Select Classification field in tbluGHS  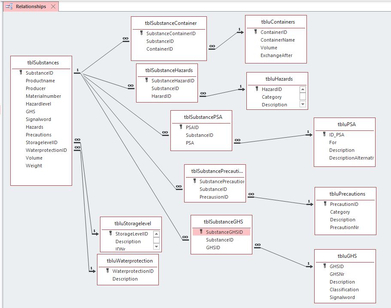point(344,290)
